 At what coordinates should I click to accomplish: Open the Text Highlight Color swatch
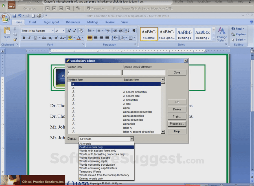tap(71, 38)
